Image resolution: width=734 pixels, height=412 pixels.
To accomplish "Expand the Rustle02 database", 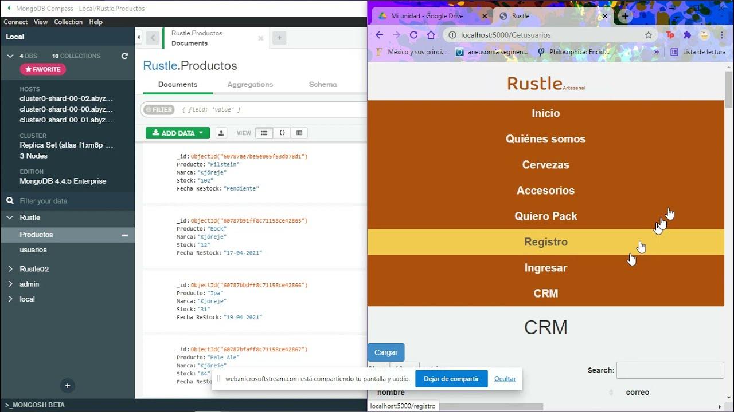I will (x=10, y=269).
